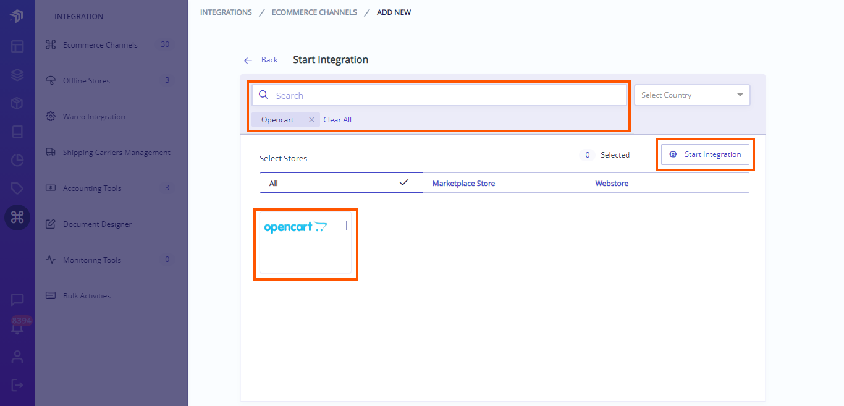Click the magnifier icon in search bar
Viewport: 844px width, 406px height.
pos(263,95)
